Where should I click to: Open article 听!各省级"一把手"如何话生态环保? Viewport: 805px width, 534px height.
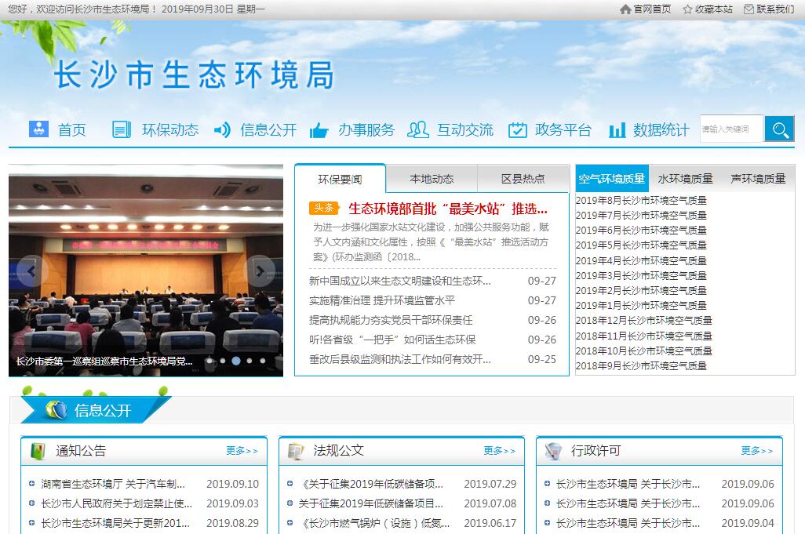pos(392,340)
